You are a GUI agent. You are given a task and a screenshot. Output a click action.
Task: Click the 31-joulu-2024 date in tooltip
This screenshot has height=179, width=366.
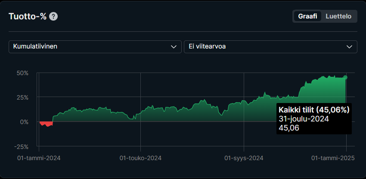pos(304,119)
